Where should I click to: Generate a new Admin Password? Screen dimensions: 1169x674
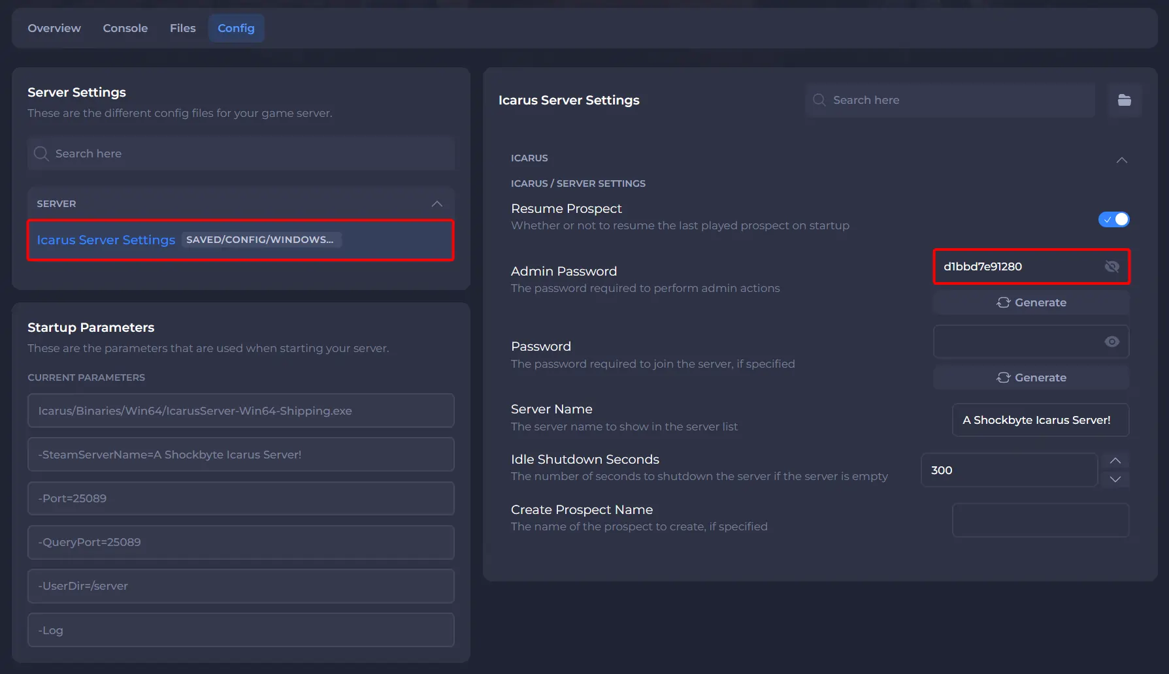point(1031,302)
